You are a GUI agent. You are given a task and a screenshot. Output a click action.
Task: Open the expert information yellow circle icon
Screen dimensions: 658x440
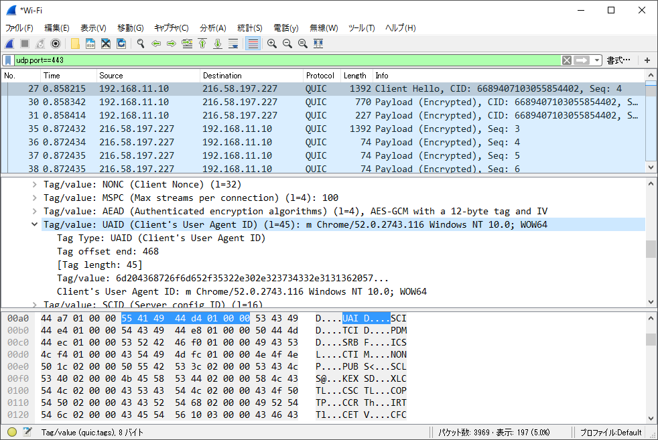[11, 433]
